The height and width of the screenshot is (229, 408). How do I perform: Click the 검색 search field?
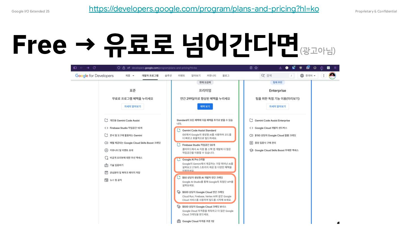[x=277, y=76]
